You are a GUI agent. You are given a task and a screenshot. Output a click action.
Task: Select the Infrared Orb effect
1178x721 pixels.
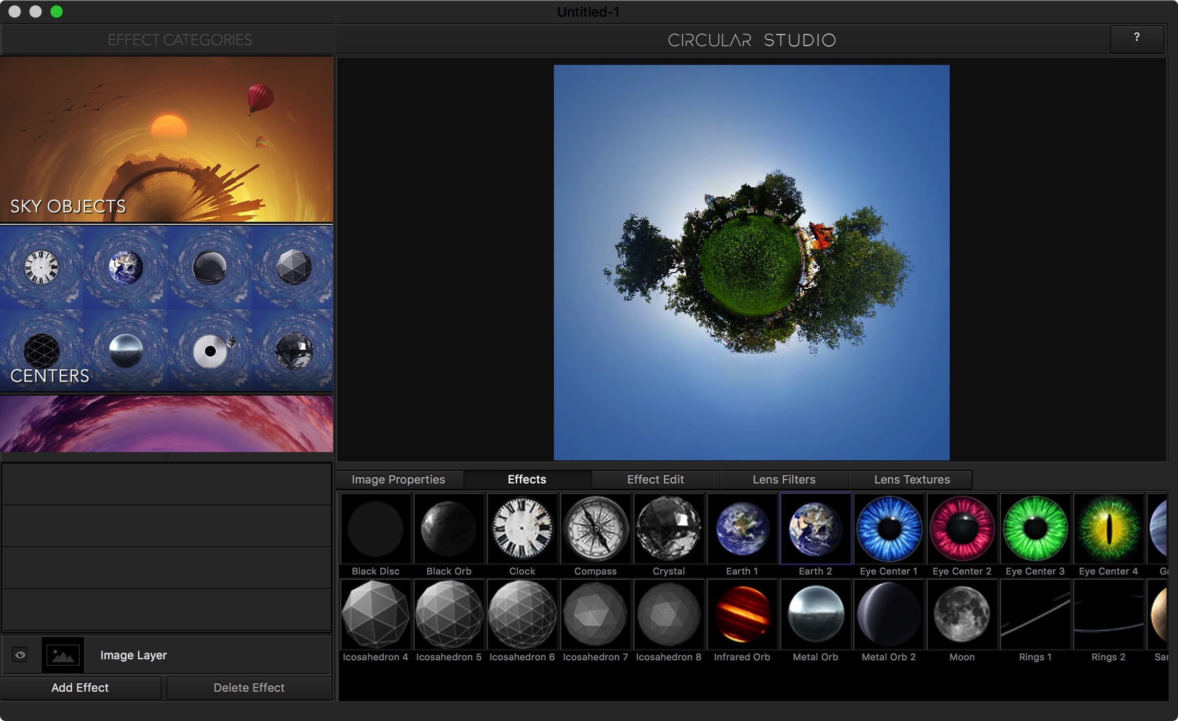pyautogui.click(x=742, y=615)
